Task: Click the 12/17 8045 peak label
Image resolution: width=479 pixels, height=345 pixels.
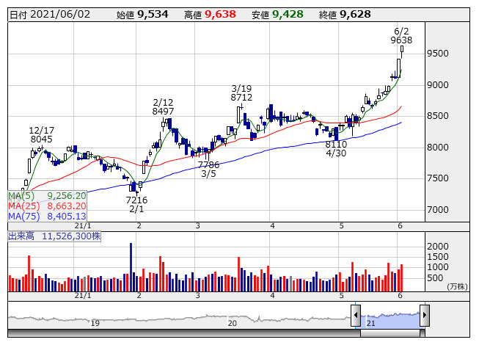Action: [x=41, y=133]
